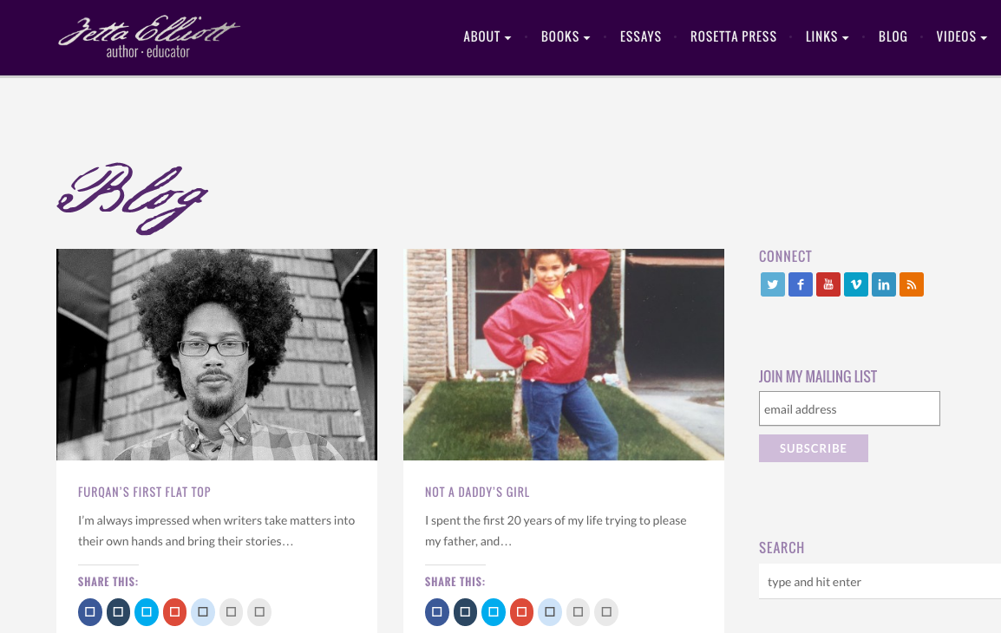1001x633 pixels.
Task: Open the orange RSS feed icon
Action: pyautogui.click(x=912, y=284)
